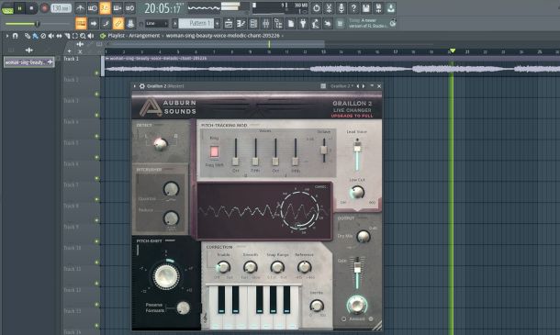Select the playlist draw pencil tool

click(x=28, y=36)
